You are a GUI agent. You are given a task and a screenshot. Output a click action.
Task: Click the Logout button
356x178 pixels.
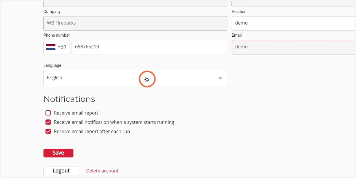tap(61, 171)
